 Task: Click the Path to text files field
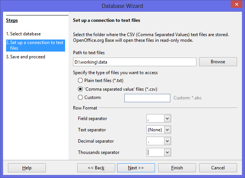click(134, 62)
